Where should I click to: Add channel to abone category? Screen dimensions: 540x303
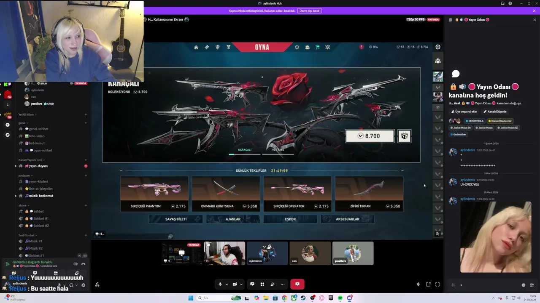pos(86,205)
